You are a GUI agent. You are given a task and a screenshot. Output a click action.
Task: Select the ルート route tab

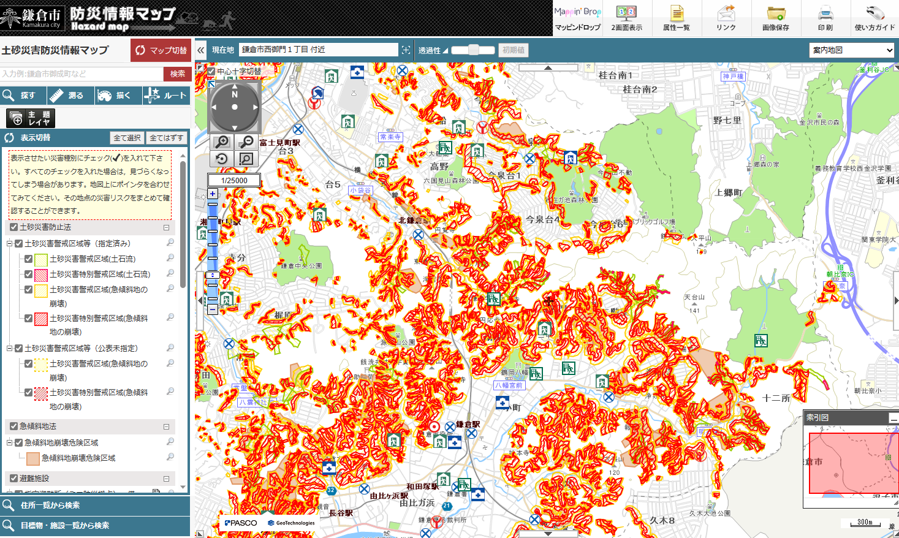click(167, 96)
